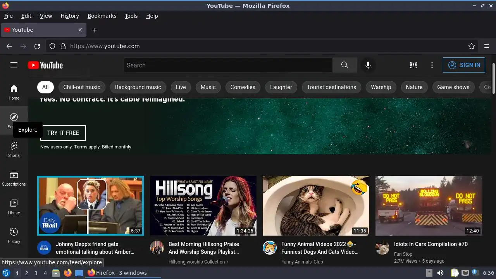Open Funny Animal Videos 2022 title
The height and width of the screenshot is (279, 496).
pyautogui.click(x=320, y=248)
